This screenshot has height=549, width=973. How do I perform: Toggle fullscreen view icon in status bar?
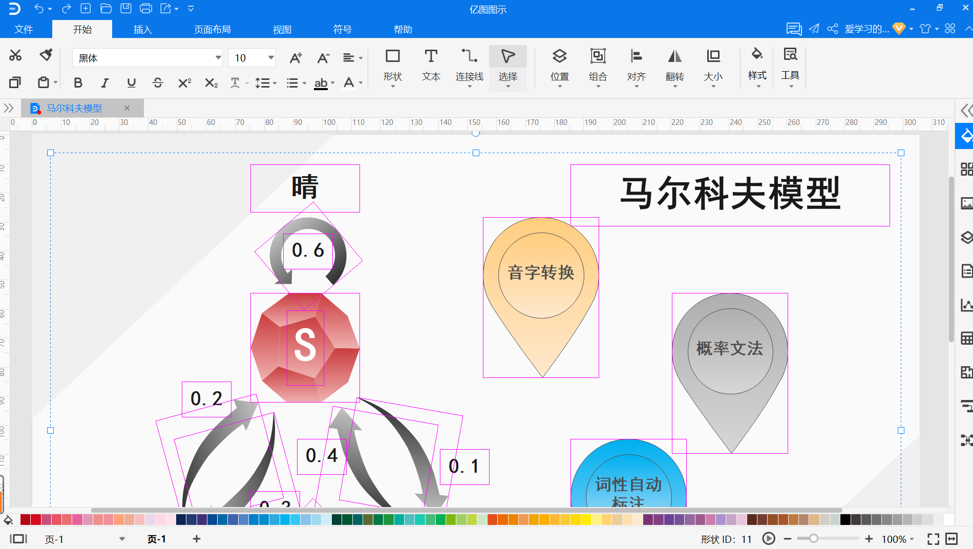[x=933, y=539]
